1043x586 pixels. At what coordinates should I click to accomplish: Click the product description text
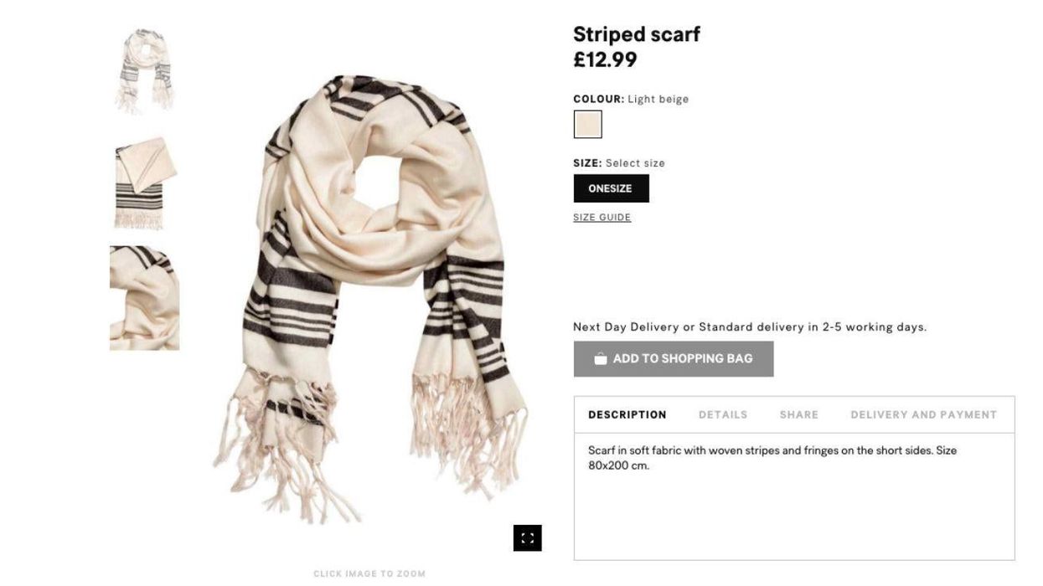tap(772, 458)
